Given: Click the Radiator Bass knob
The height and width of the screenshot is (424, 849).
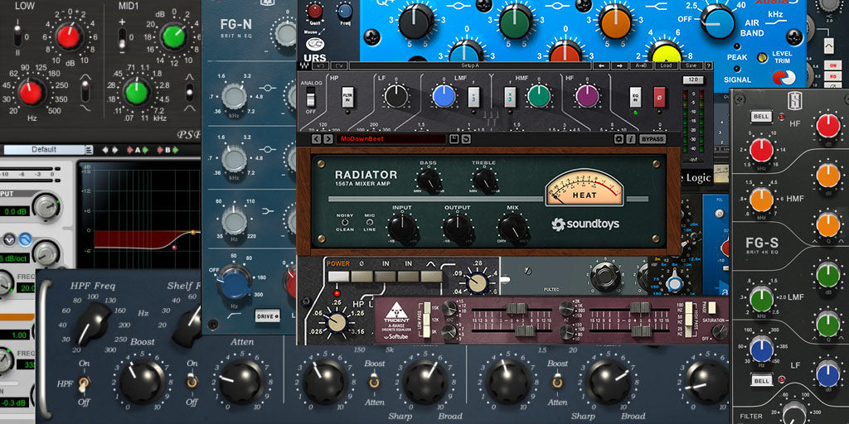Looking at the screenshot, I should (429, 181).
